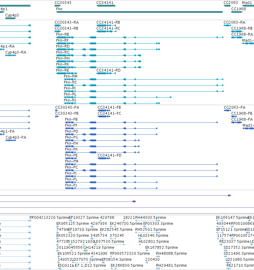Open EST RH44303.5prime label
254x270 pixels.
click(x=151, y=218)
